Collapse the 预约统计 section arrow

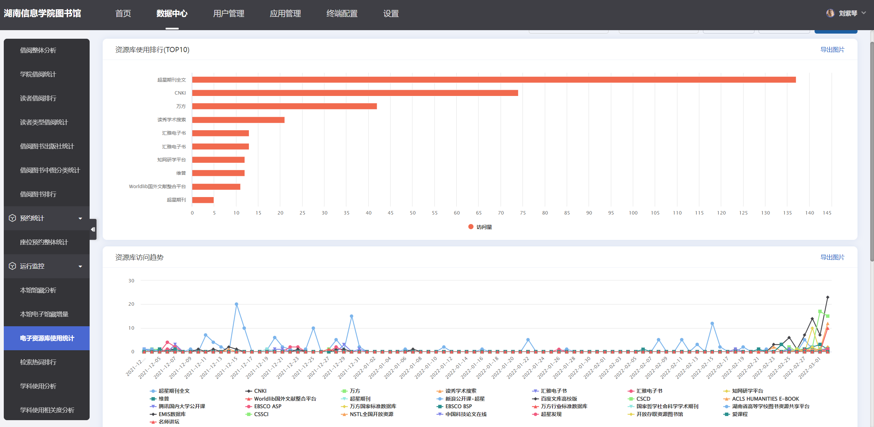point(80,218)
